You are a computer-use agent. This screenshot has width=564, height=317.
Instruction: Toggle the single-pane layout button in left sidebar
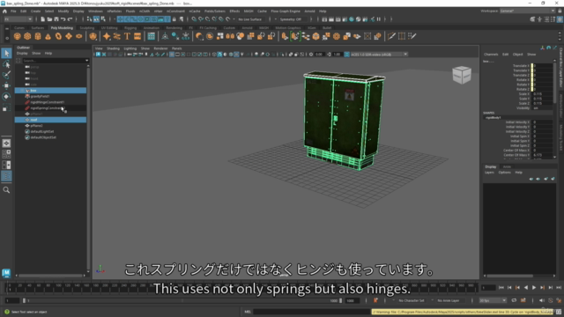point(6,143)
